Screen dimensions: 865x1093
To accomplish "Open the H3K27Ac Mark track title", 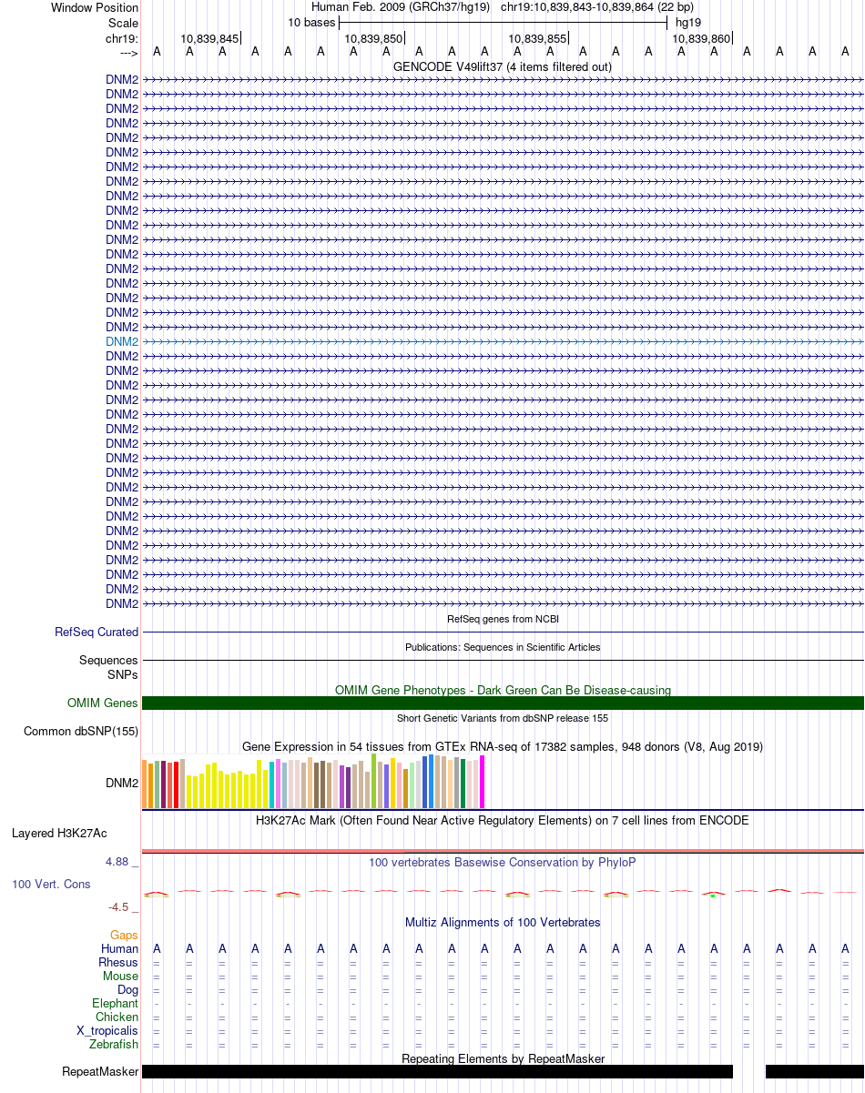I will click(503, 820).
